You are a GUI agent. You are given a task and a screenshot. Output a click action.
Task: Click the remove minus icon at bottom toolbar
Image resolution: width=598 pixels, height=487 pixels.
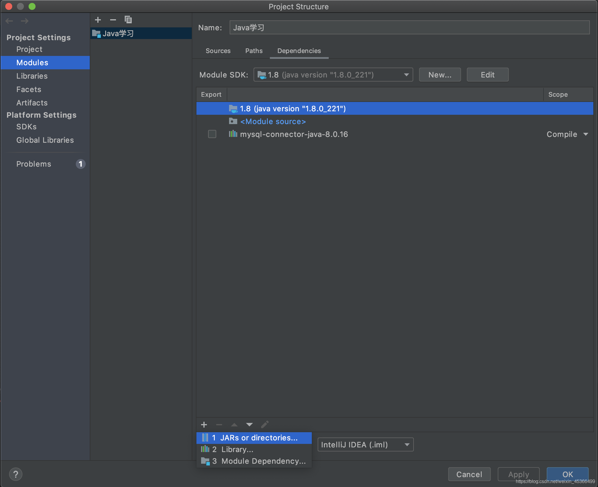tap(219, 424)
